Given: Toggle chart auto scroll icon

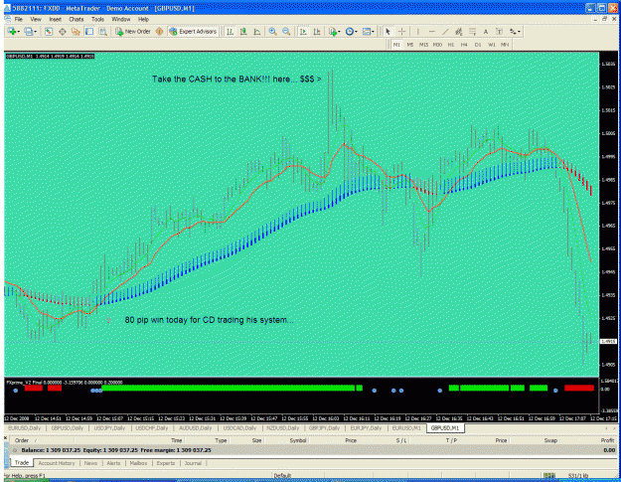Looking at the screenshot, I should click(304, 32).
